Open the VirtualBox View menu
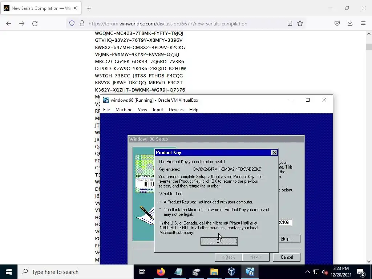This screenshot has width=372, height=279. click(x=142, y=110)
